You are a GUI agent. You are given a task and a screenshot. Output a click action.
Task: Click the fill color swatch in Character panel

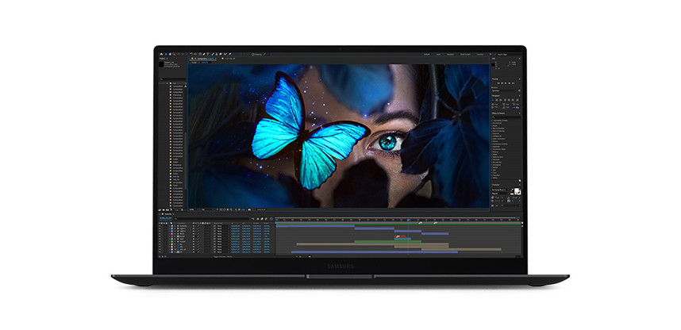516,191
